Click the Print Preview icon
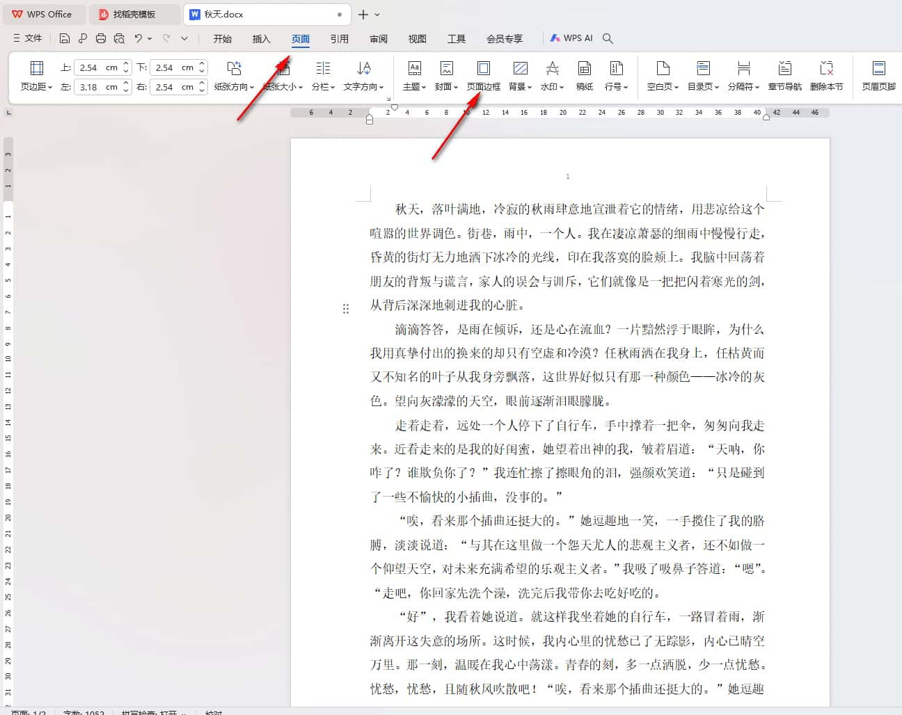This screenshot has width=902, height=715. coord(119,38)
